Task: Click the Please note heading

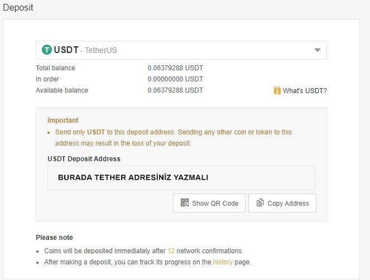Action: click(54, 238)
